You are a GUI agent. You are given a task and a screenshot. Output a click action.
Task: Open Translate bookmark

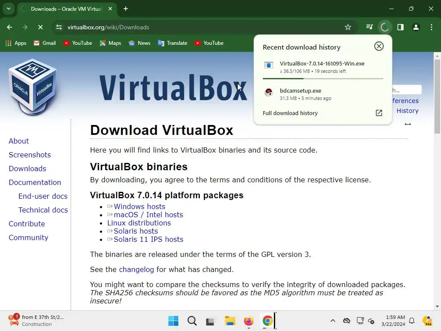173,43
